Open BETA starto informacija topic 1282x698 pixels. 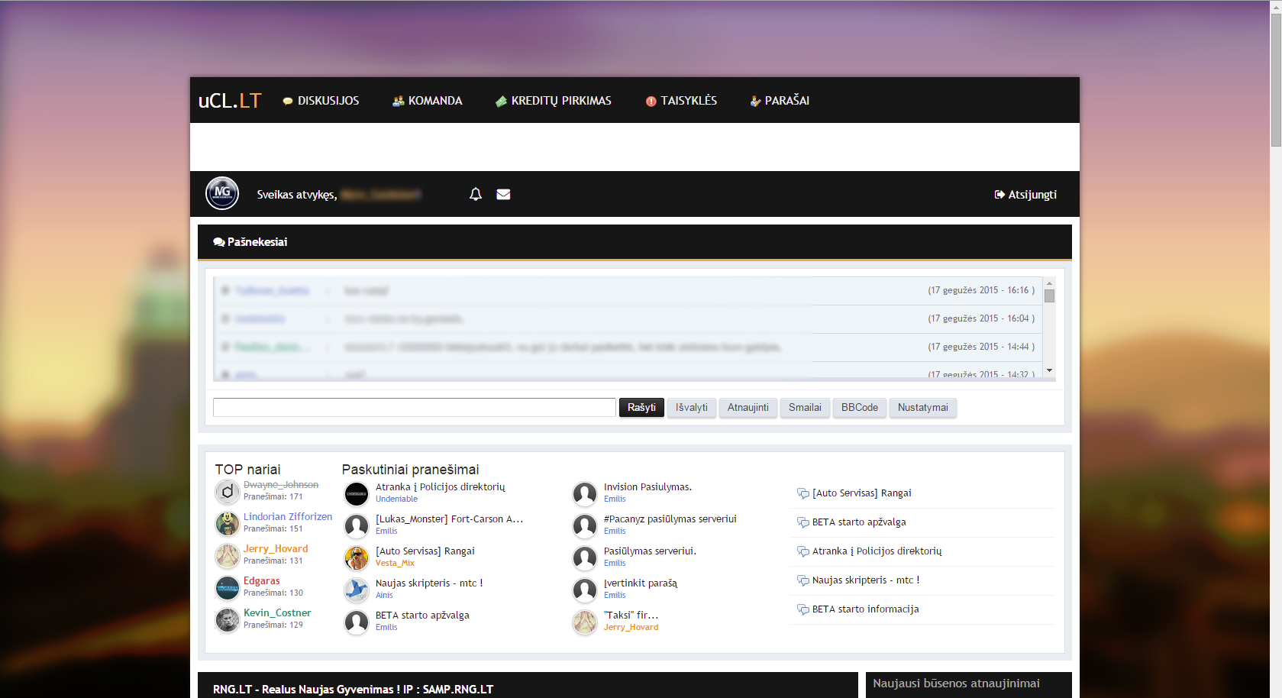click(x=866, y=609)
